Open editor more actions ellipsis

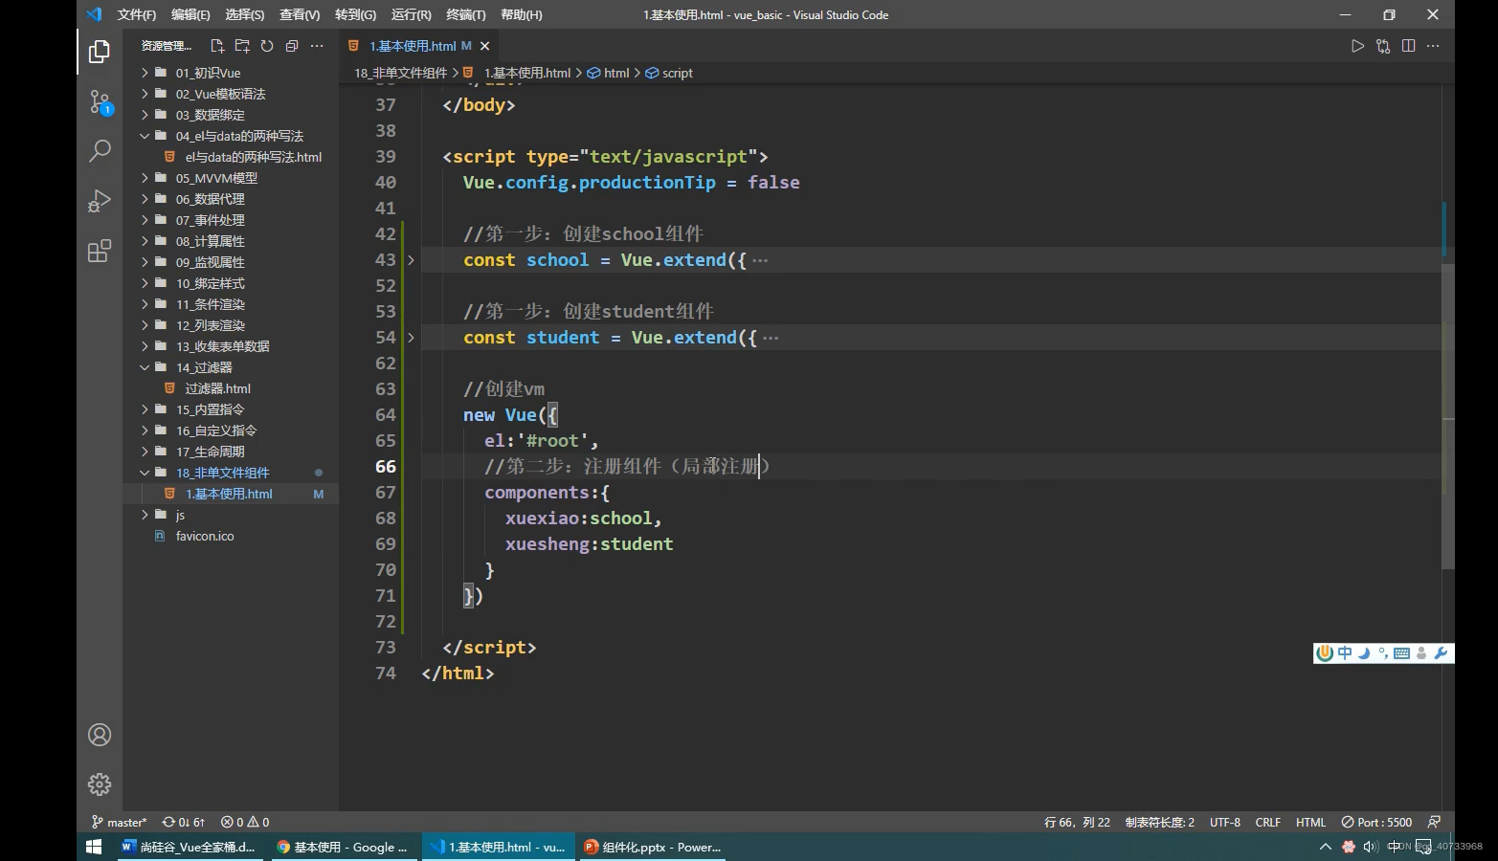tap(1433, 46)
